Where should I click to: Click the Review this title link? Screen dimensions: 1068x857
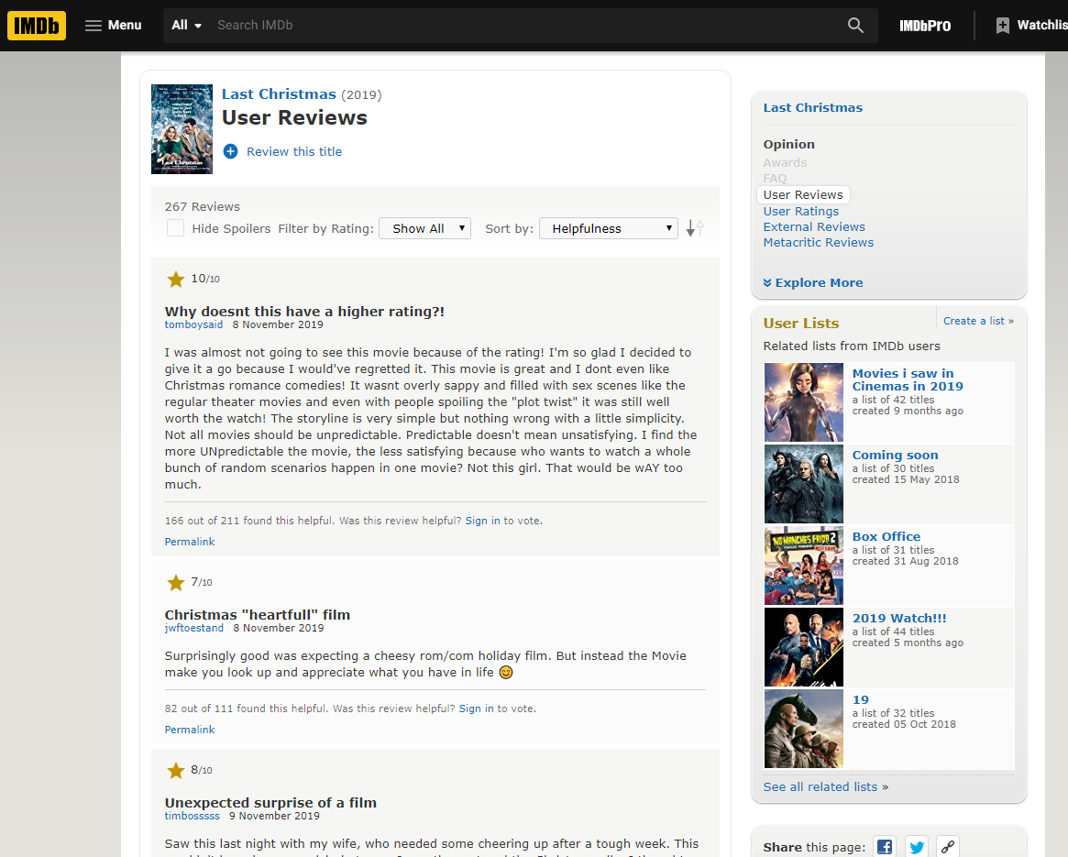(x=294, y=151)
